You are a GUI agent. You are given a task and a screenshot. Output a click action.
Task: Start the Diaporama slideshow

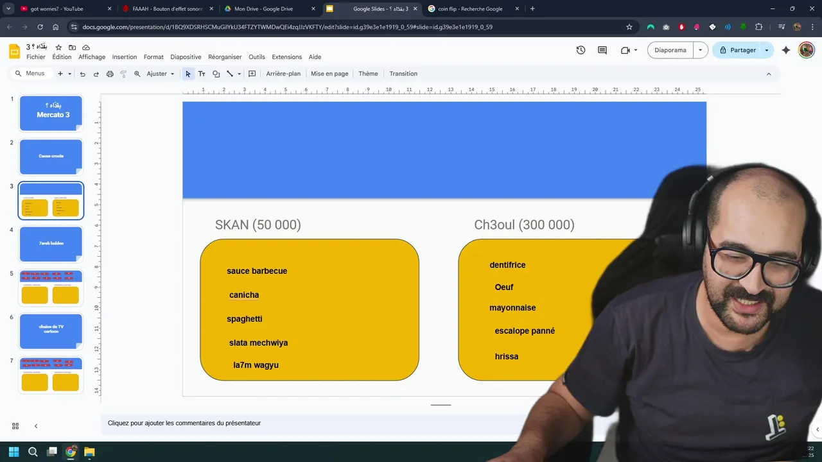pyautogui.click(x=670, y=50)
